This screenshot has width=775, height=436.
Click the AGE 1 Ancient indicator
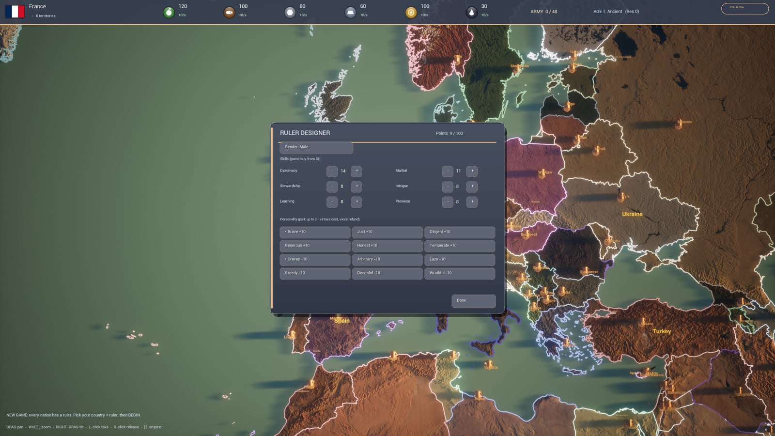click(616, 12)
